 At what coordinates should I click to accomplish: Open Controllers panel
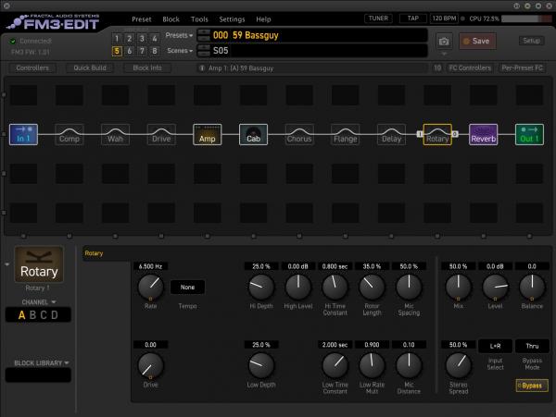click(32, 67)
